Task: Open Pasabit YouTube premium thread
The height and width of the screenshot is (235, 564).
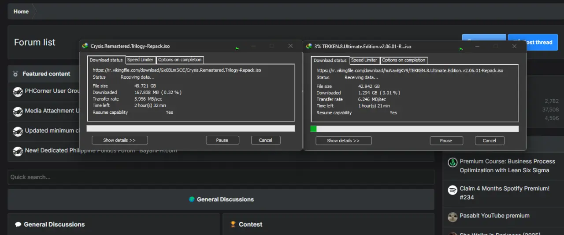Action: (494, 216)
